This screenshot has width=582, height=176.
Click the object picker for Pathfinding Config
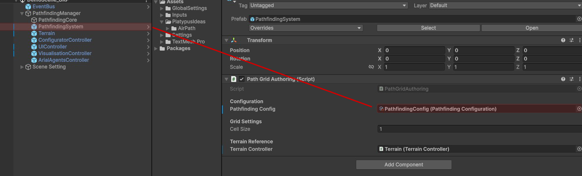coord(579,109)
